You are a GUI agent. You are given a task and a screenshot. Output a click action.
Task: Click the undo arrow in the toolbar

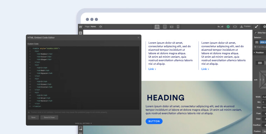[x=219, y=27]
